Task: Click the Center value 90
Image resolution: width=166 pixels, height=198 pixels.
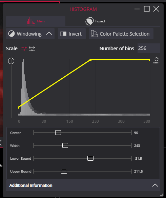Action: pos(136,133)
